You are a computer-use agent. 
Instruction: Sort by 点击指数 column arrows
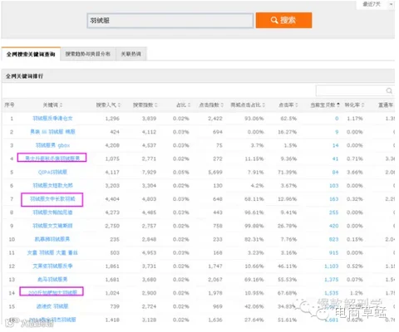(x=222, y=105)
